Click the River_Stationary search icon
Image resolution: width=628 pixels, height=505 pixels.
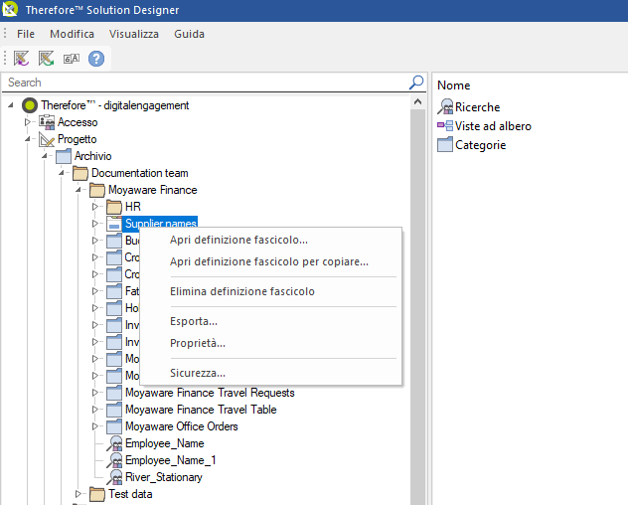point(114,477)
